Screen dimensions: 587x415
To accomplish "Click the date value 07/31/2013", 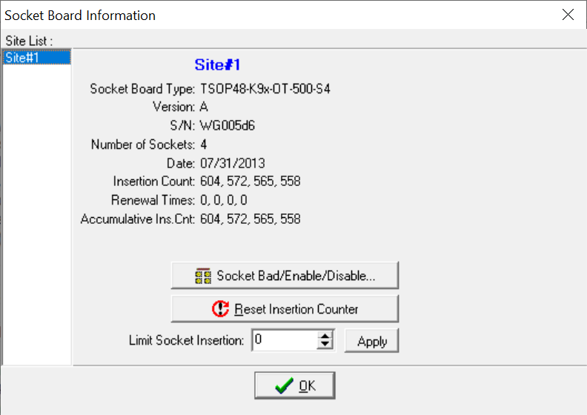I will click(233, 163).
